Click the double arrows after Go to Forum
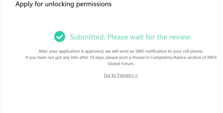 (135, 75)
